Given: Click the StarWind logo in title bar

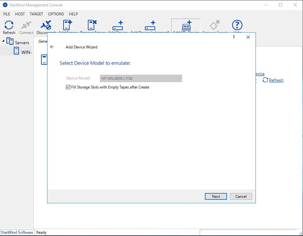Looking at the screenshot, I should click(5, 5).
